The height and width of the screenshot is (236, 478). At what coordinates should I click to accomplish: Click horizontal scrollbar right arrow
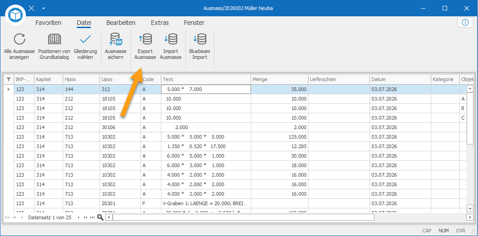[470, 217]
